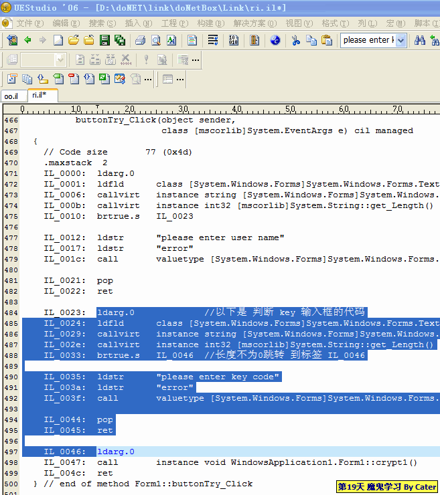This screenshot has width=440, height=495.
Task: Click .maxstack 2 on line 470
Action: 76,163
